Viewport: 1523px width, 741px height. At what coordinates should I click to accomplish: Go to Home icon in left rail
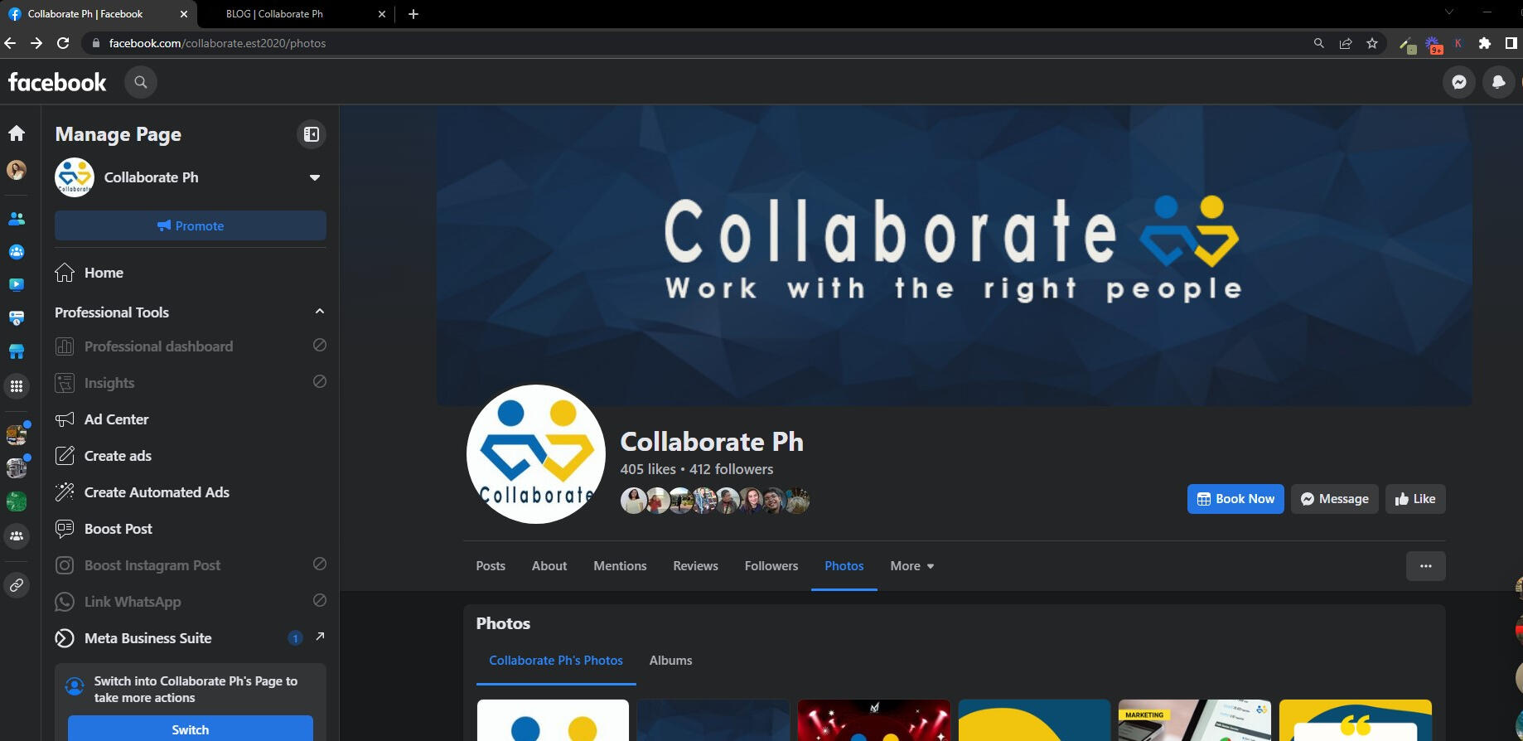[x=17, y=133]
